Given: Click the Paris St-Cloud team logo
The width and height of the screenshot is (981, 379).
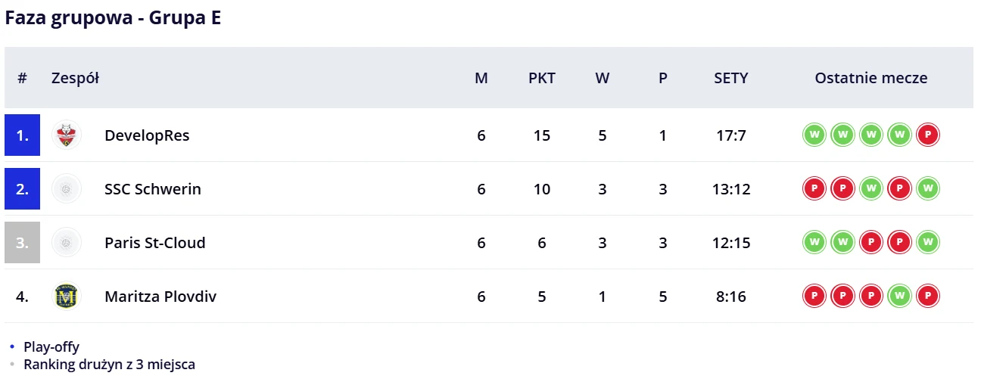Looking at the screenshot, I should click(67, 243).
